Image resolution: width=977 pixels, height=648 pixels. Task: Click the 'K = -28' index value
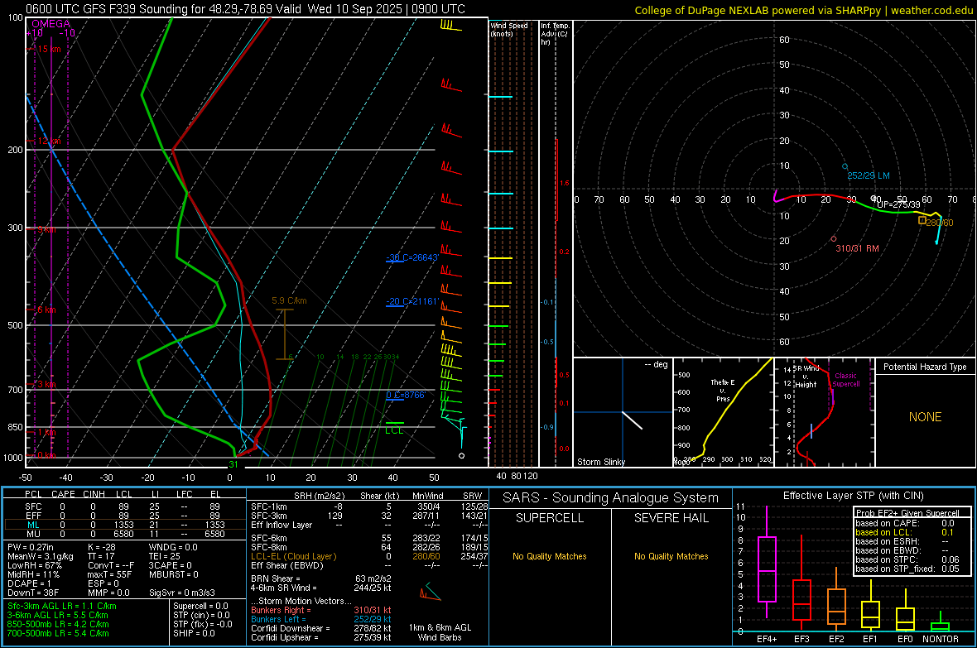click(x=102, y=547)
